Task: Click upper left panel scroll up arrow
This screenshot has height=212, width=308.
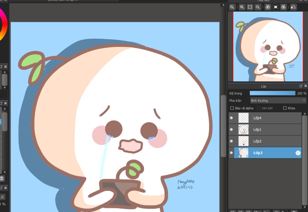Action: pos(5,72)
